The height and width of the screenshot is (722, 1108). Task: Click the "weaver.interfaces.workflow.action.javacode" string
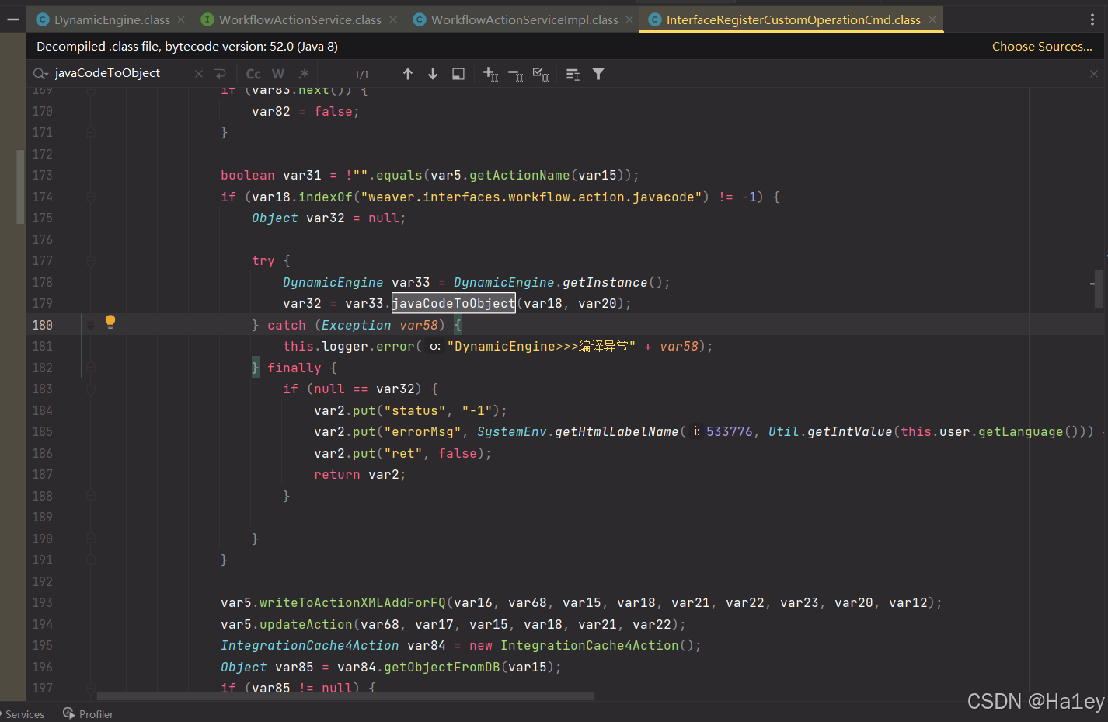click(531, 197)
